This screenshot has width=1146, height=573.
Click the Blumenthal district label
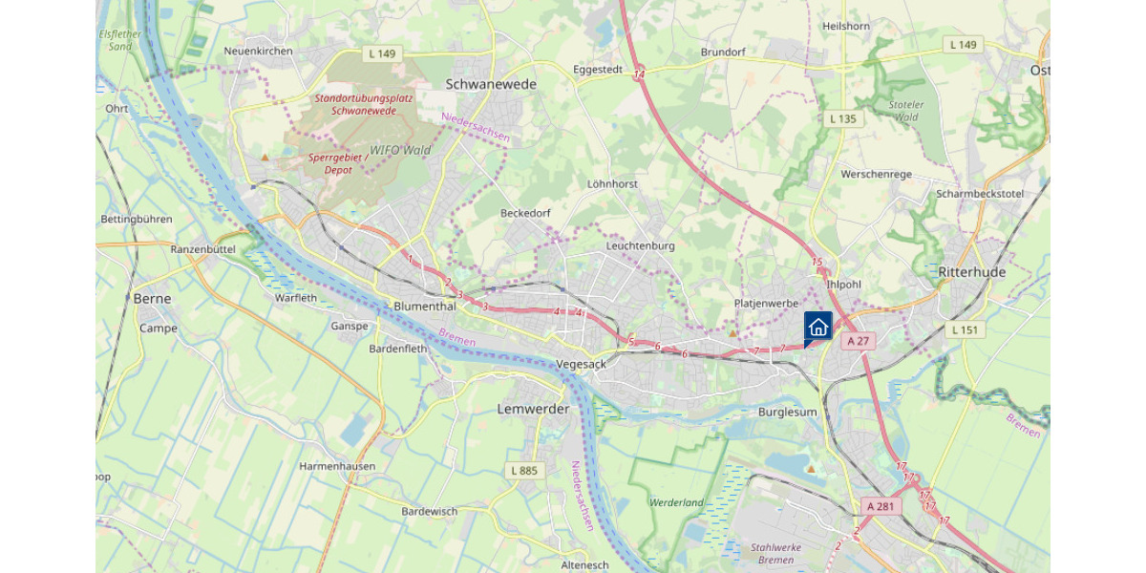pos(424,307)
